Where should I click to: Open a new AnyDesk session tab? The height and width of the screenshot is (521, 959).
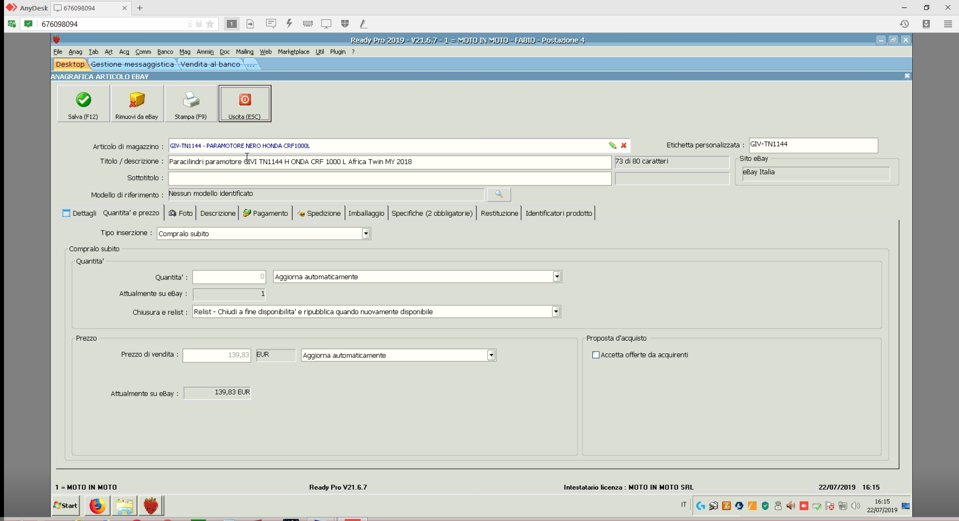140,8
